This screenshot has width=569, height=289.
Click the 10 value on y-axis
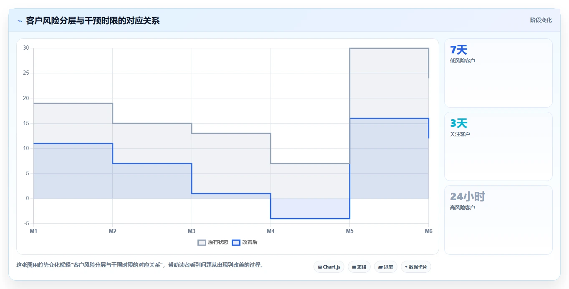point(26,148)
